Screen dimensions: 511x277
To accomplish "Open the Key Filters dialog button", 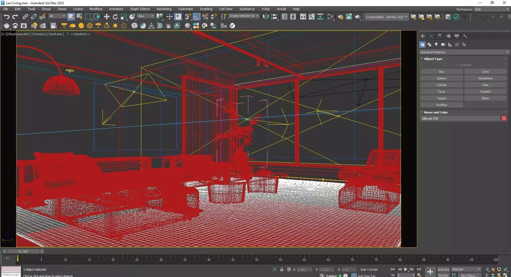I will point(469,275).
